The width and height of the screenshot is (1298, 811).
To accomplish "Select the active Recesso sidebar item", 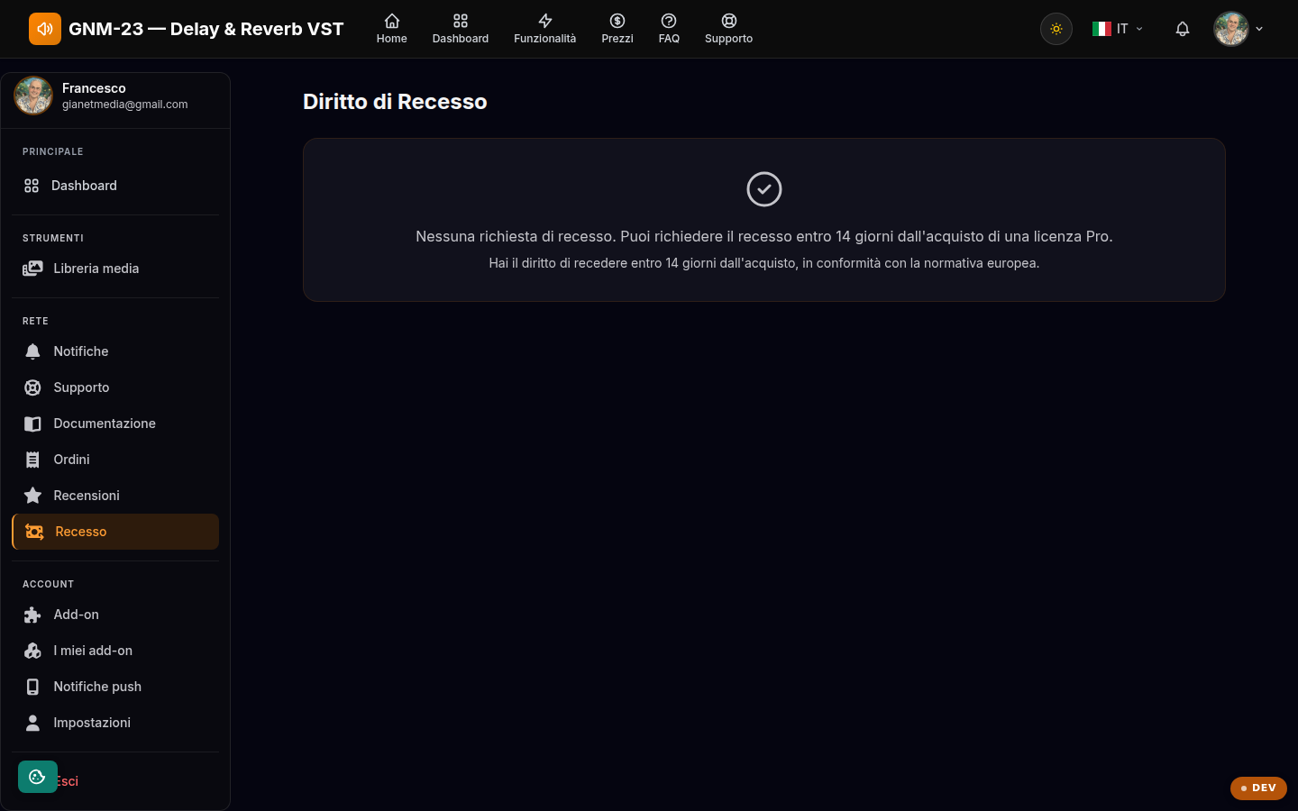I will coord(115,532).
